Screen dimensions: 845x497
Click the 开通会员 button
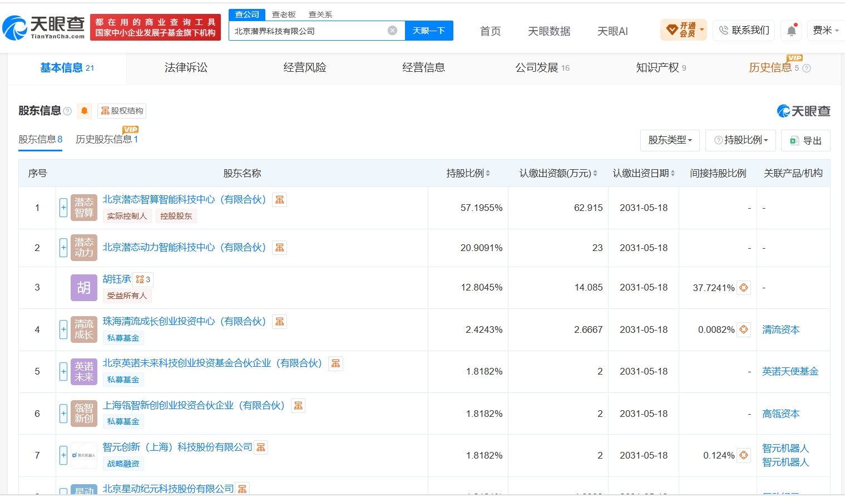tap(684, 30)
